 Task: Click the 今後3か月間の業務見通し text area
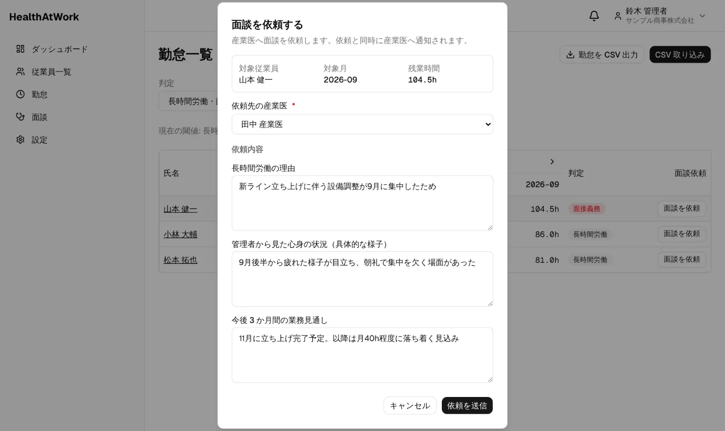coord(362,355)
